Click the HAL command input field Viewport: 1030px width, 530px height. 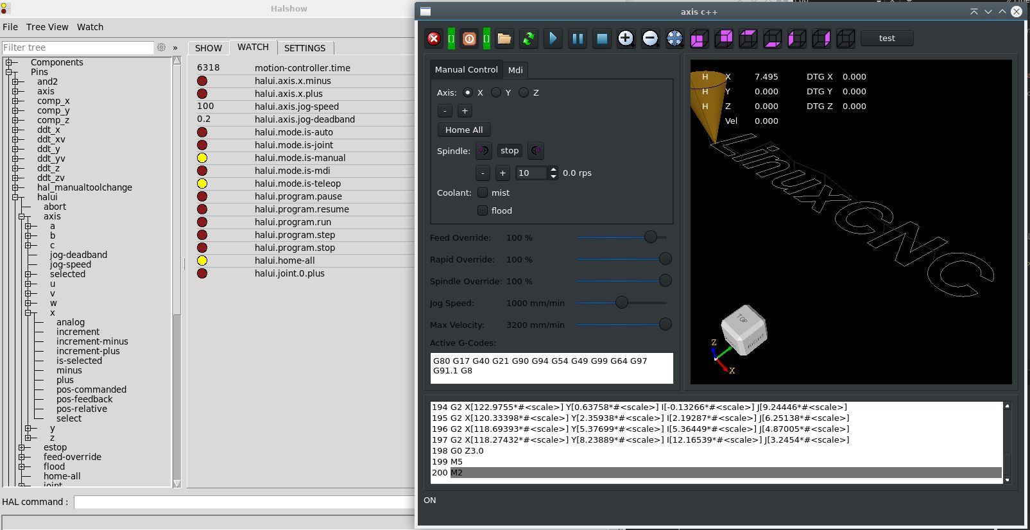point(244,502)
